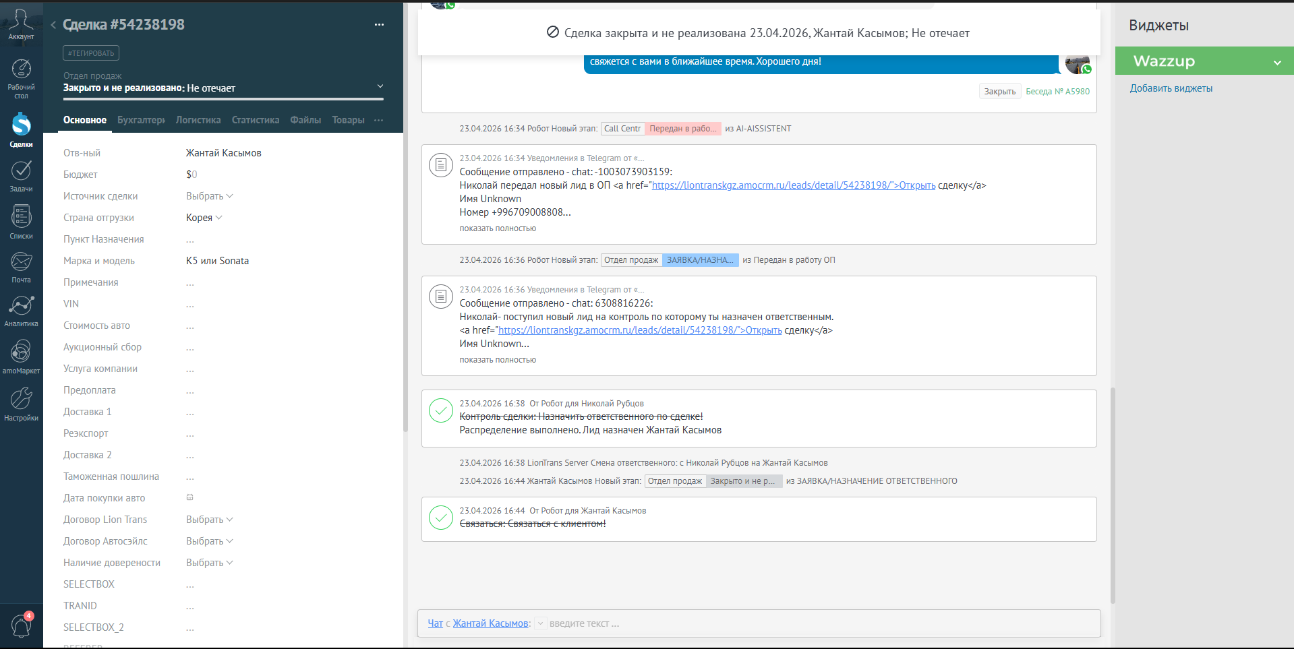
Task: Click the calendar icon for Дата покупки авто
Action: [190, 497]
